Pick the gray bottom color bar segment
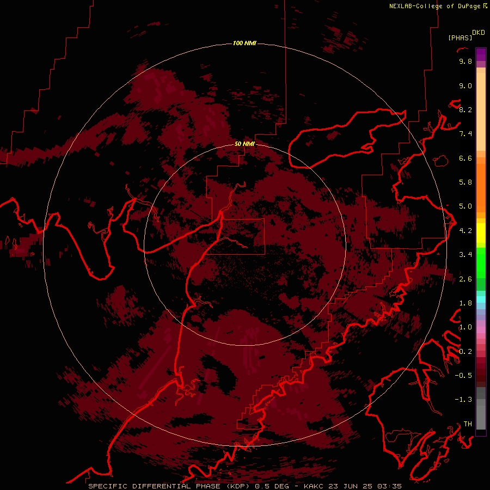This screenshot has height=490, width=490. coord(481,417)
